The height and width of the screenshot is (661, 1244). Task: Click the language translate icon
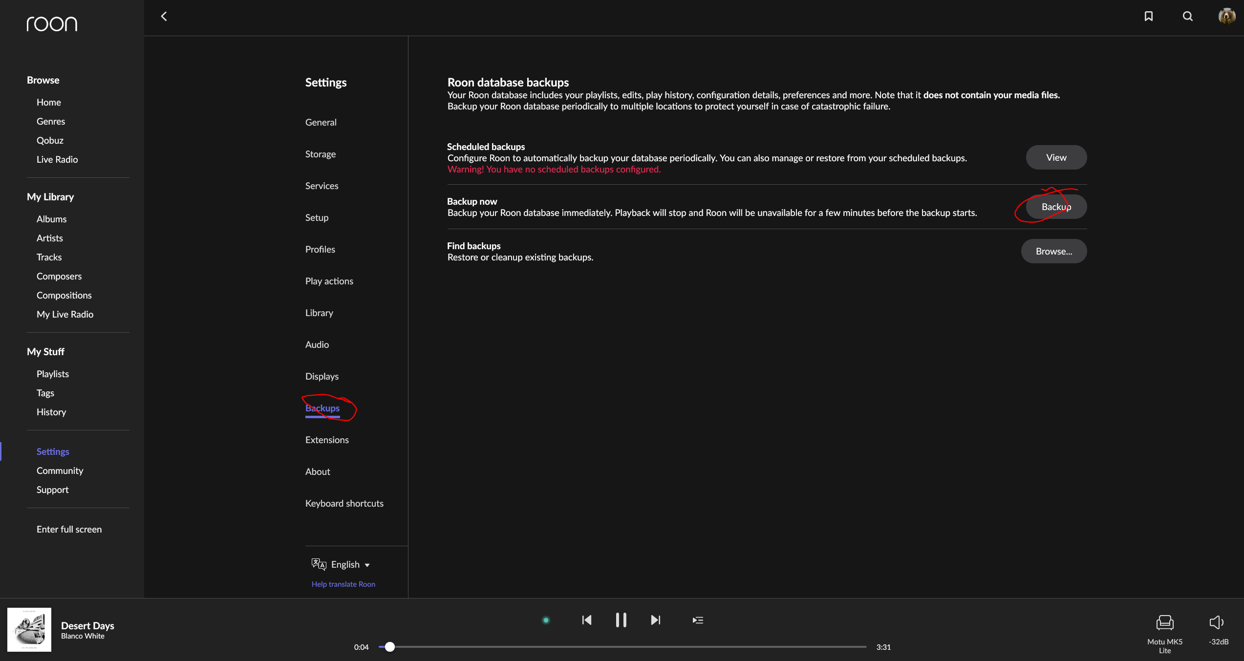coord(319,564)
